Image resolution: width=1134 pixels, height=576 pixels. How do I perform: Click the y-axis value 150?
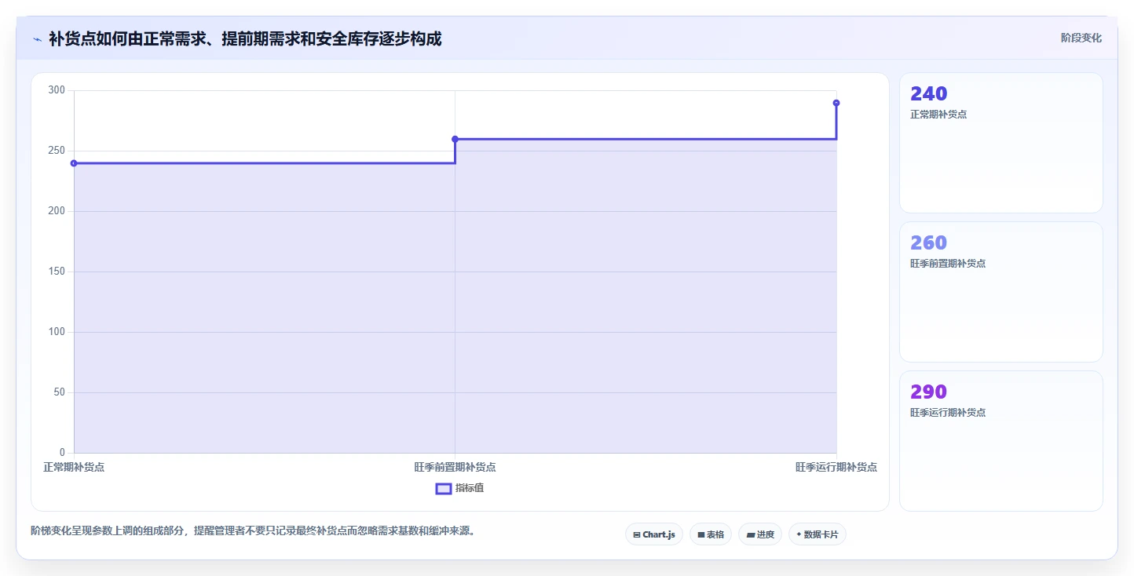point(57,272)
